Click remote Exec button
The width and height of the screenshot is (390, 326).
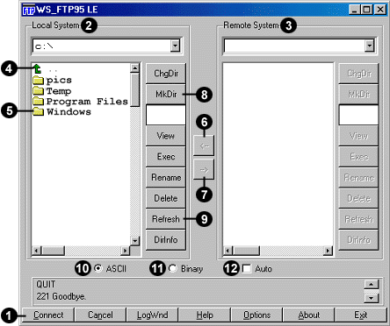click(358, 157)
